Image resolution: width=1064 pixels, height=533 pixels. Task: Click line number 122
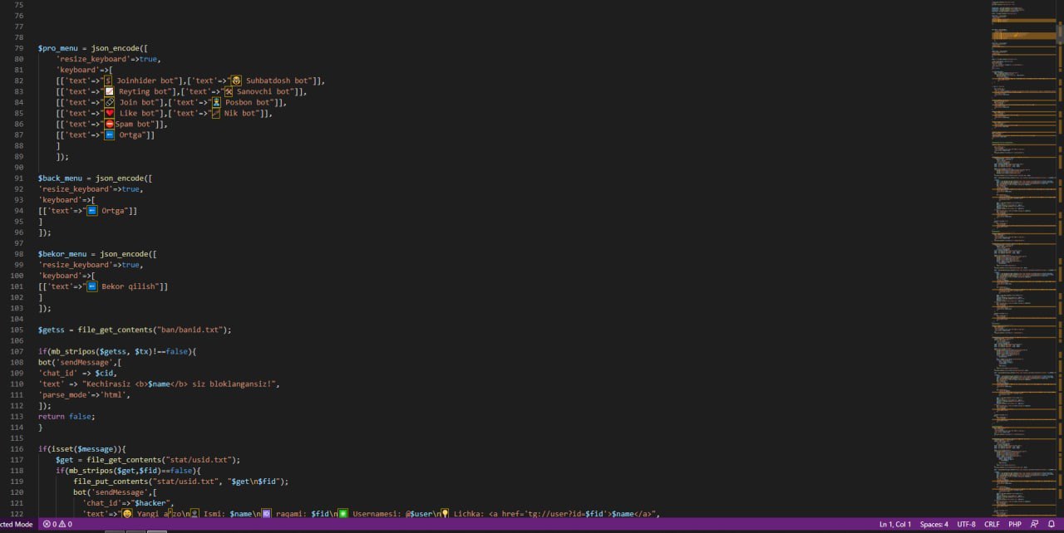17,514
